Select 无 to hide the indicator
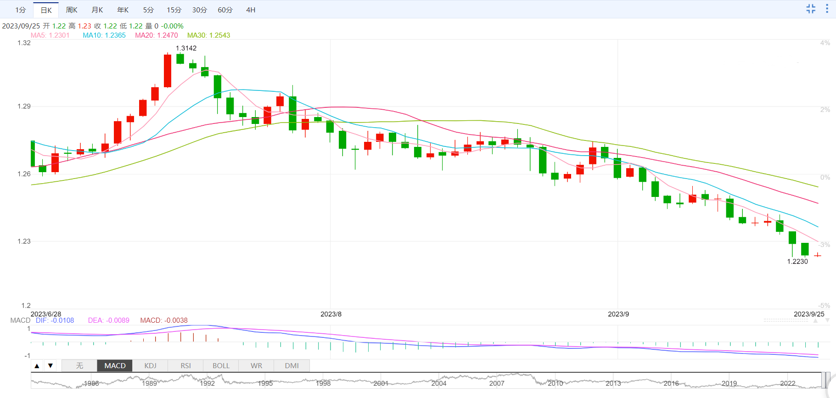 pos(79,366)
